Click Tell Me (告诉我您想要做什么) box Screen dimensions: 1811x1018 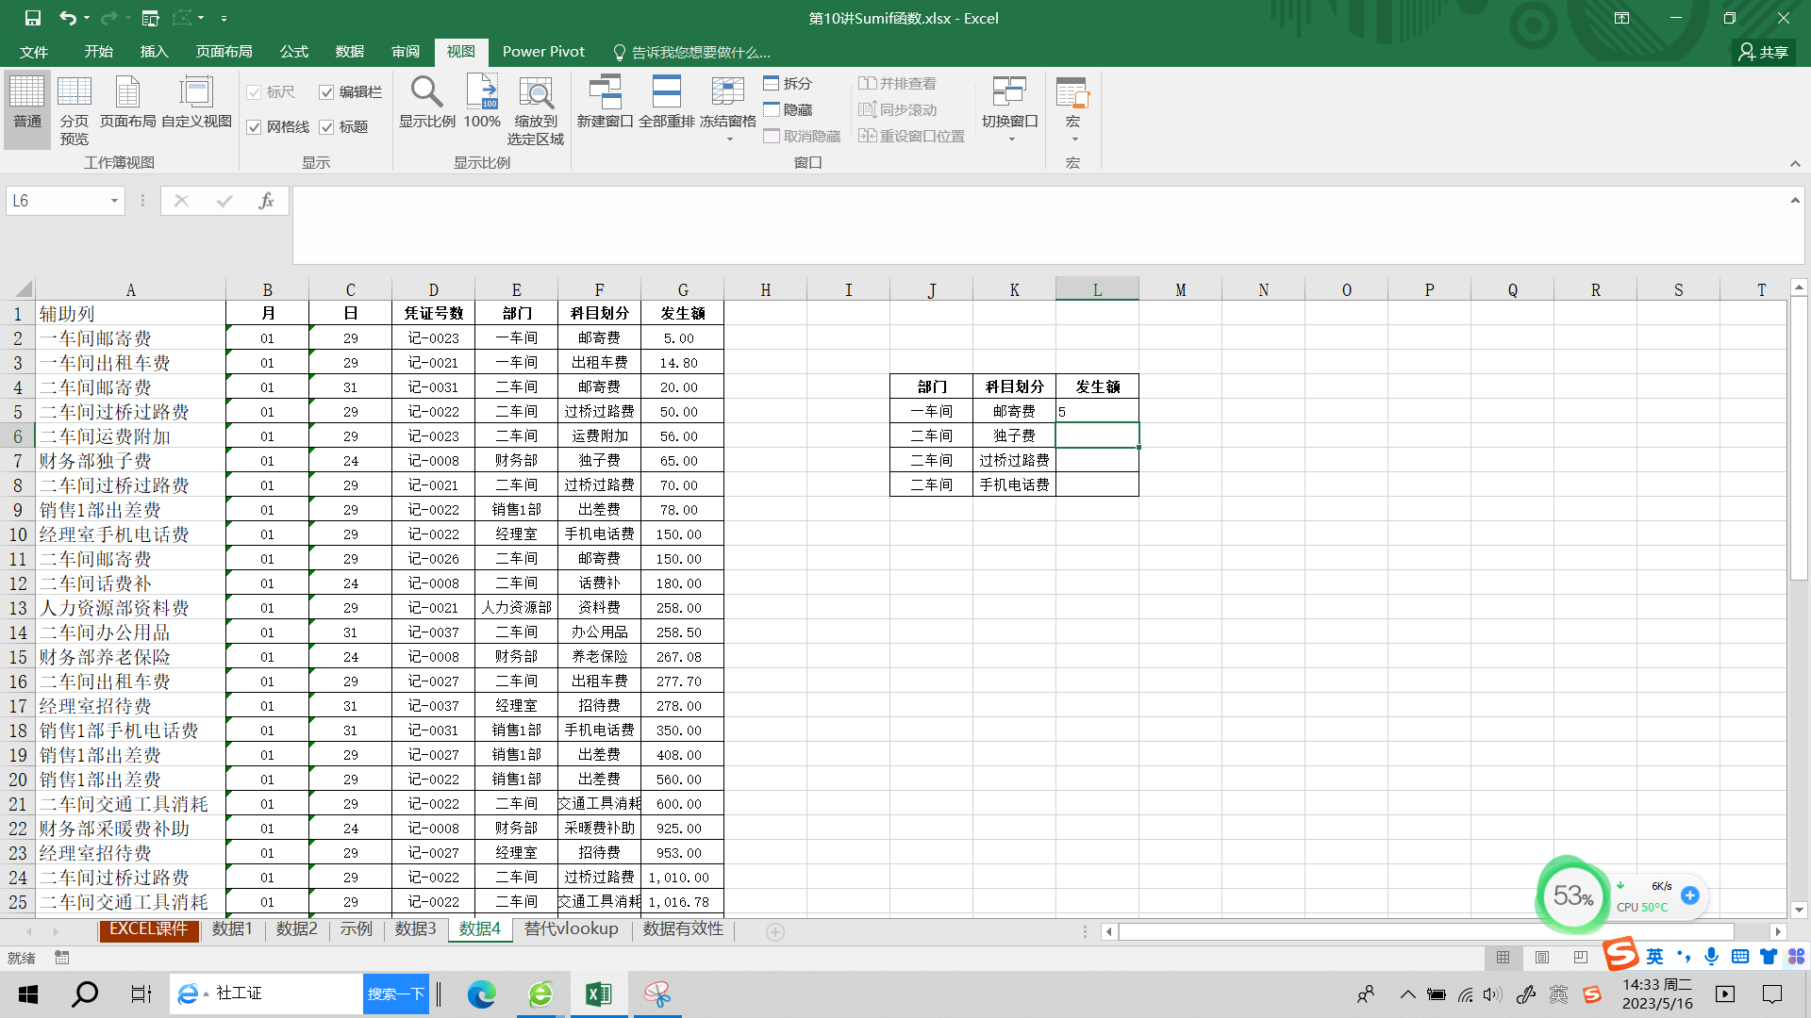[691, 52]
